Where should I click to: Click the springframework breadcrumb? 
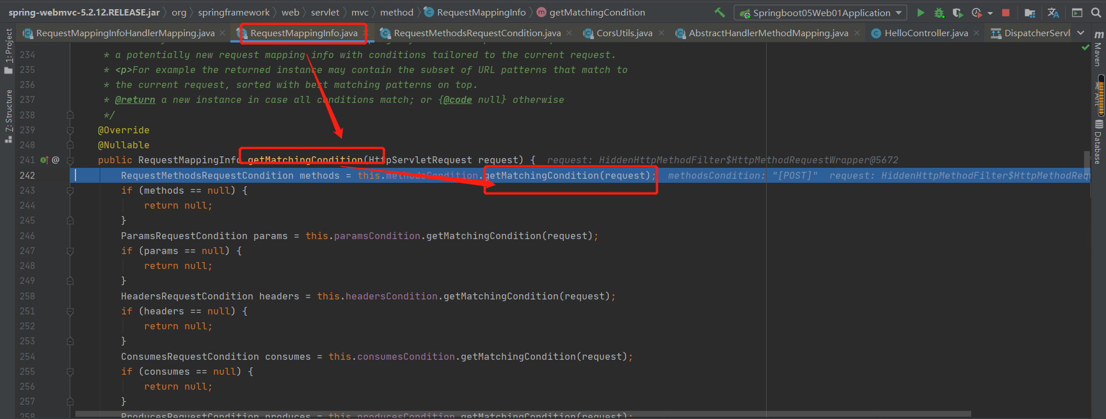coord(233,12)
